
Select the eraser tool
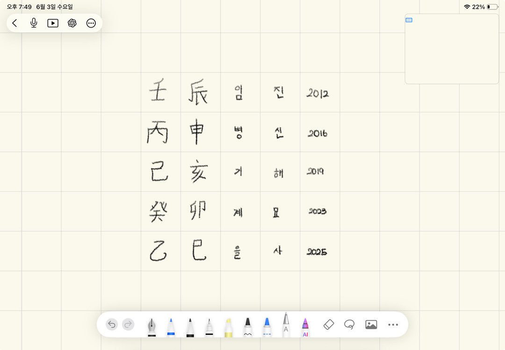329,324
